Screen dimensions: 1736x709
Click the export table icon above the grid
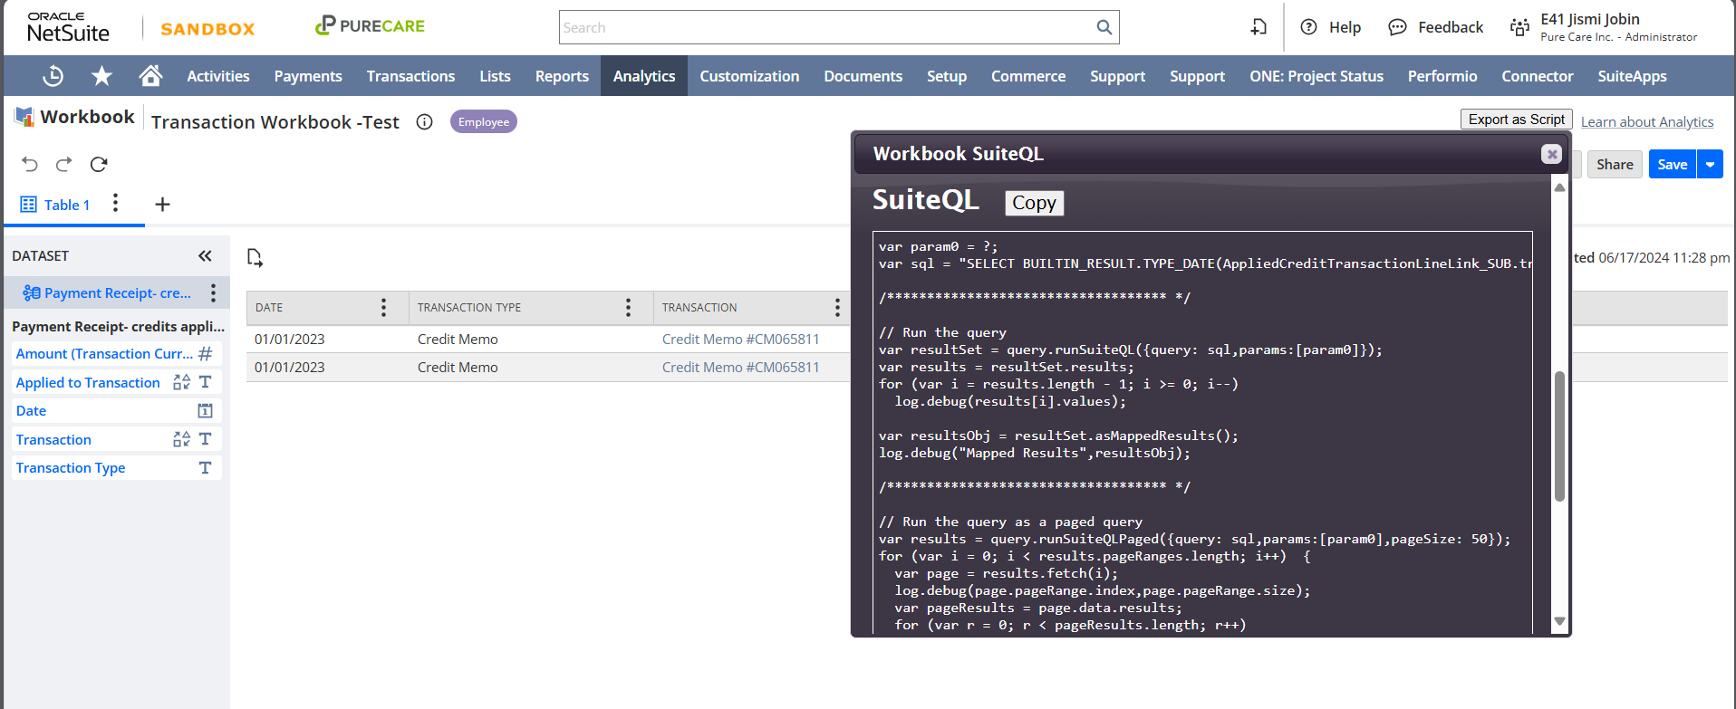point(255,258)
